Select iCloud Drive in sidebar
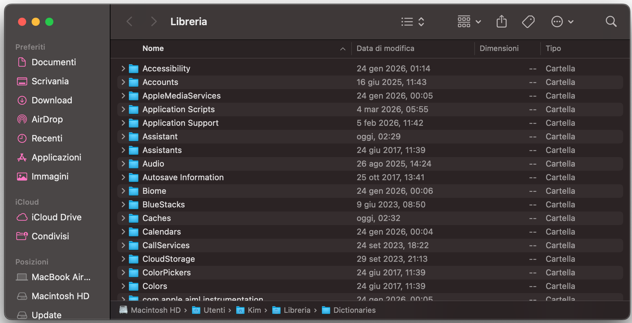 click(x=56, y=217)
